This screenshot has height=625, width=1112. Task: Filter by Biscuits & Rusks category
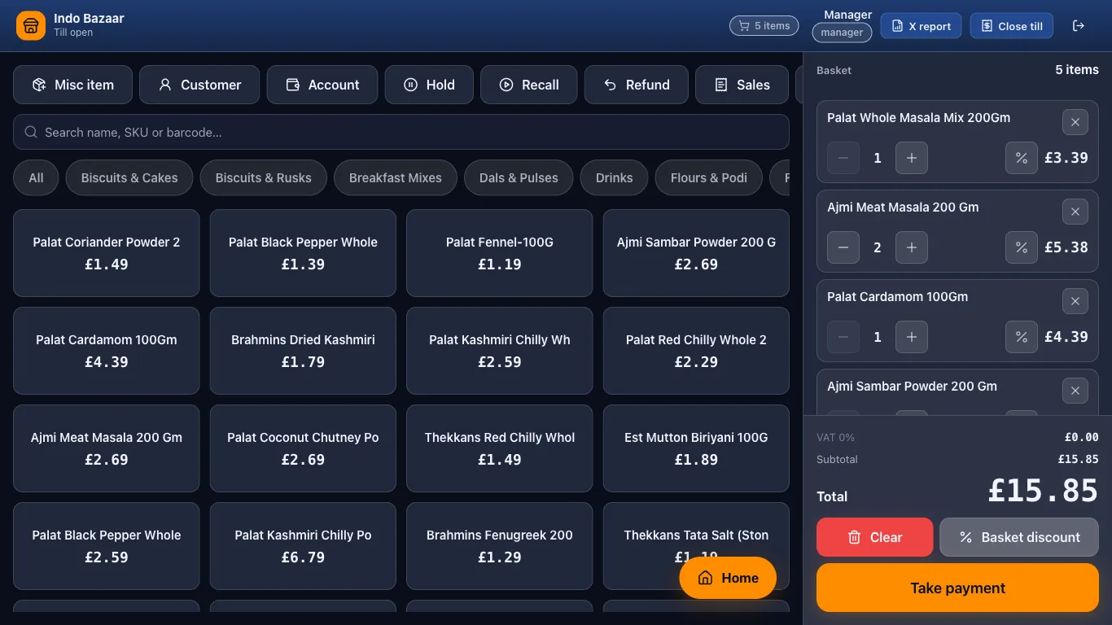click(x=264, y=178)
